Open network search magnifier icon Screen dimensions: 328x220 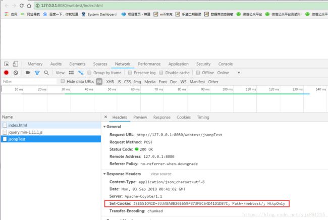click(x=46, y=73)
